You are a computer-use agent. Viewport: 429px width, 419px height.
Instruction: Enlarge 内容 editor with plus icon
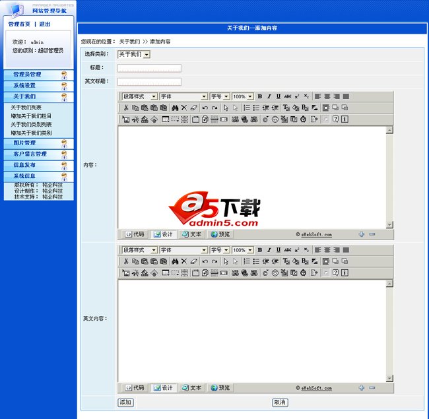(x=362, y=234)
